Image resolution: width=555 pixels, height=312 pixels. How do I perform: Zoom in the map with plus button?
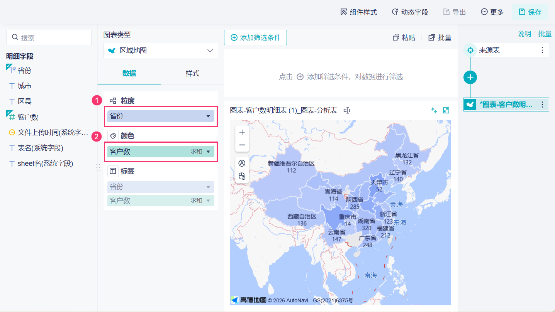pos(242,132)
